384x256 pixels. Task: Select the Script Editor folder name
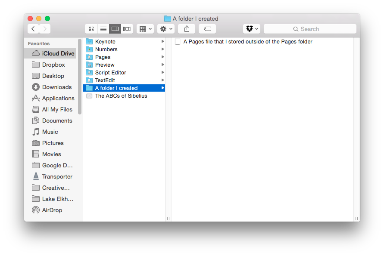click(110, 73)
